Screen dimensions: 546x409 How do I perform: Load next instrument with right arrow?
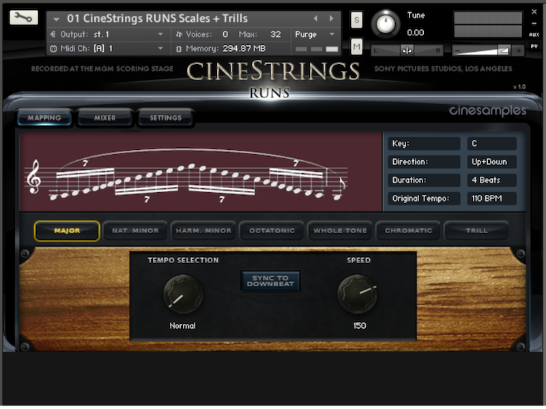[331, 18]
